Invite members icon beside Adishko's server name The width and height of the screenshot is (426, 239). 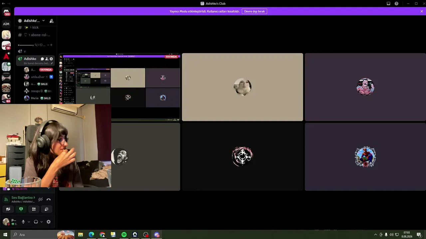tap(52, 21)
